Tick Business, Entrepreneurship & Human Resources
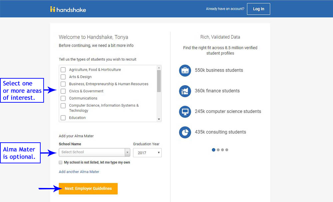This screenshot has height=202, width=333. pyautogui.click(x=63, y=84)
